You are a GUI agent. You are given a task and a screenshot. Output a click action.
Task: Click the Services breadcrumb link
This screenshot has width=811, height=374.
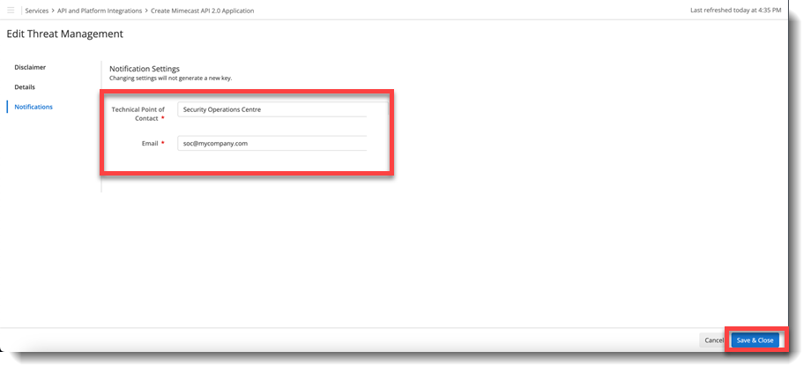[x=36, y=11]
